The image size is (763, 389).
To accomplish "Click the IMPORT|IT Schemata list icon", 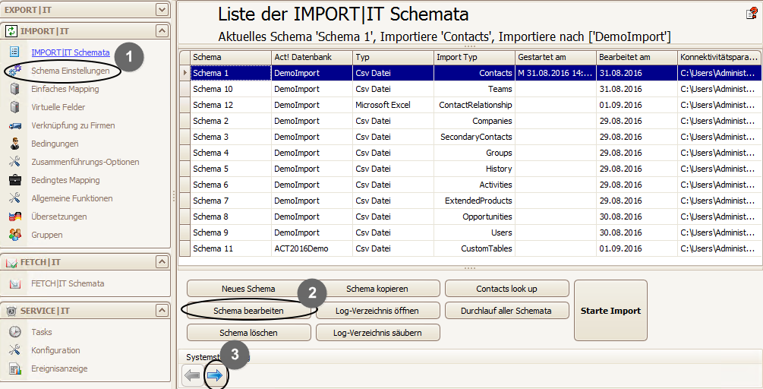I will pyautogui.click(x=14, y=52).
